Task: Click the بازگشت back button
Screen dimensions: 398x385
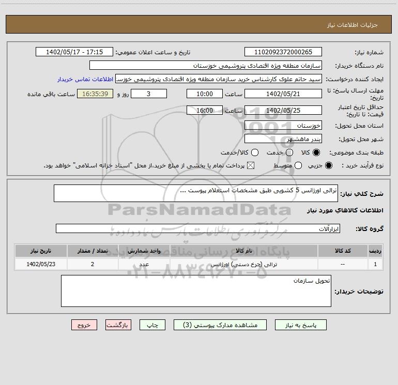Action: [x=118, y=325]
